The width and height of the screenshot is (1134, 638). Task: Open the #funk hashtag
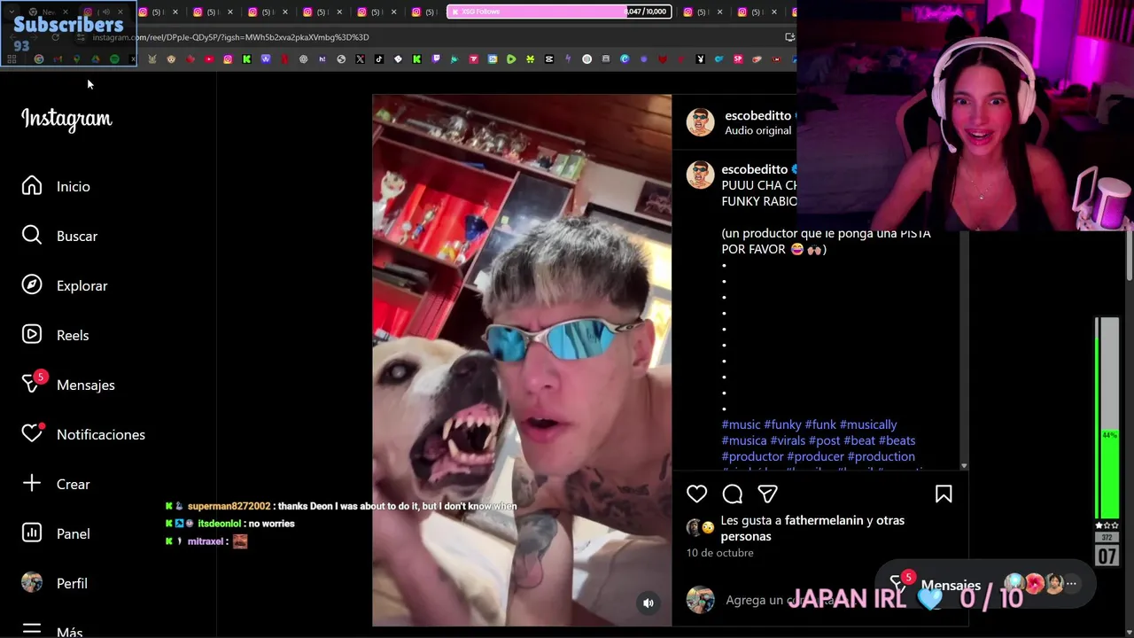[820, 424]
